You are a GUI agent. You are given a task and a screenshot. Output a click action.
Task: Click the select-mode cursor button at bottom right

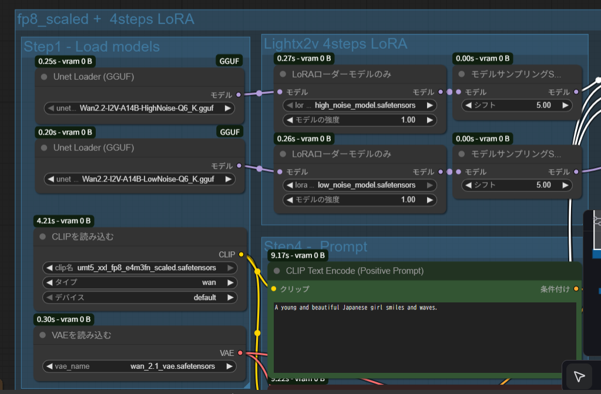[579, 376]
